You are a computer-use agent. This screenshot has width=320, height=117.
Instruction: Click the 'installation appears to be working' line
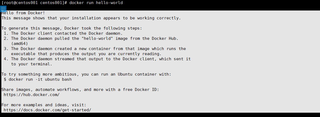pos(91,18)
